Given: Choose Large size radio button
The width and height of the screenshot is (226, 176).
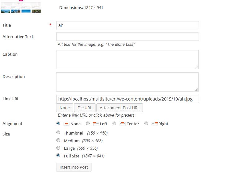Looking at the screenshot, I should (x=58, y=148).
